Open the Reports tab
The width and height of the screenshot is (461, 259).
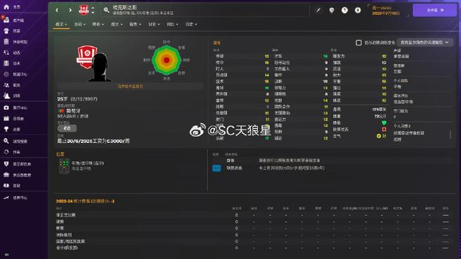coord(135,25)
